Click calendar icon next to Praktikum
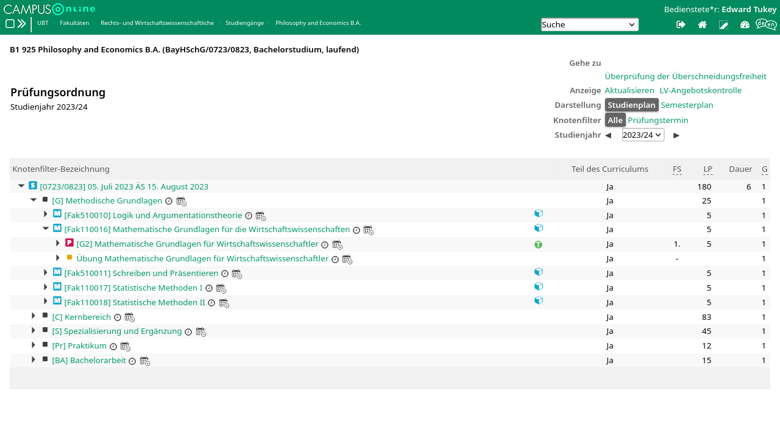780x421 pixels. [125, 346]
